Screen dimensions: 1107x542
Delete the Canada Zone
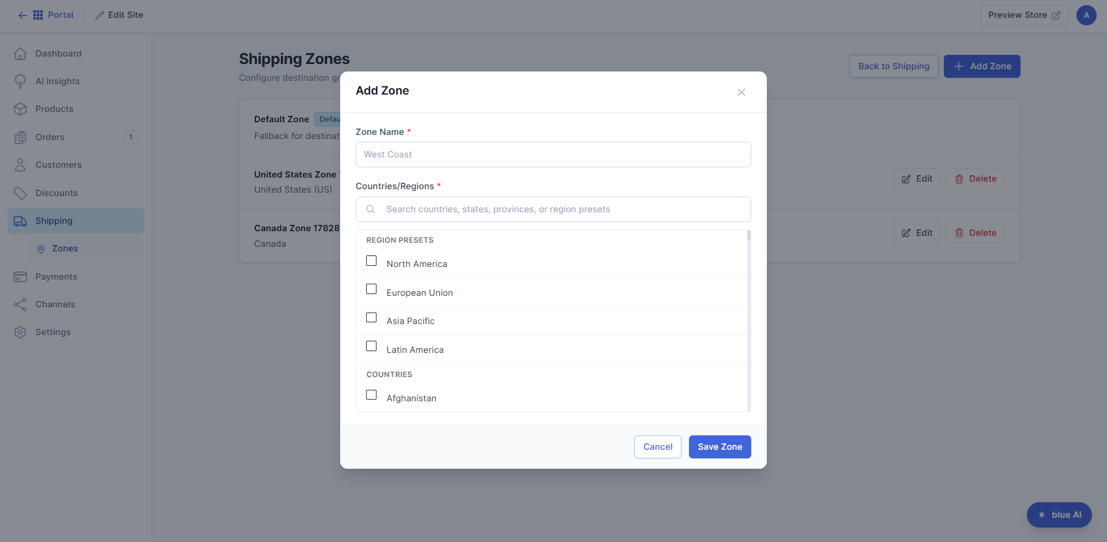(976, 233)
